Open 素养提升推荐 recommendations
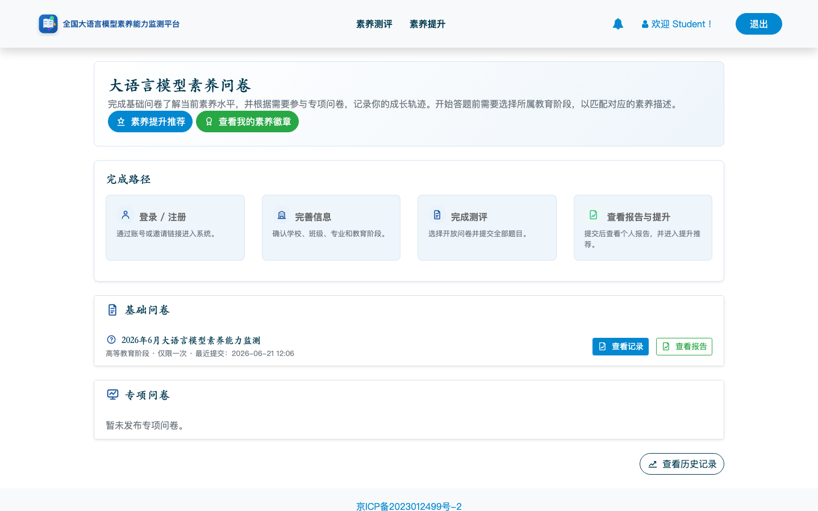Viewport: 818px width, 511px height. point(150,122)
